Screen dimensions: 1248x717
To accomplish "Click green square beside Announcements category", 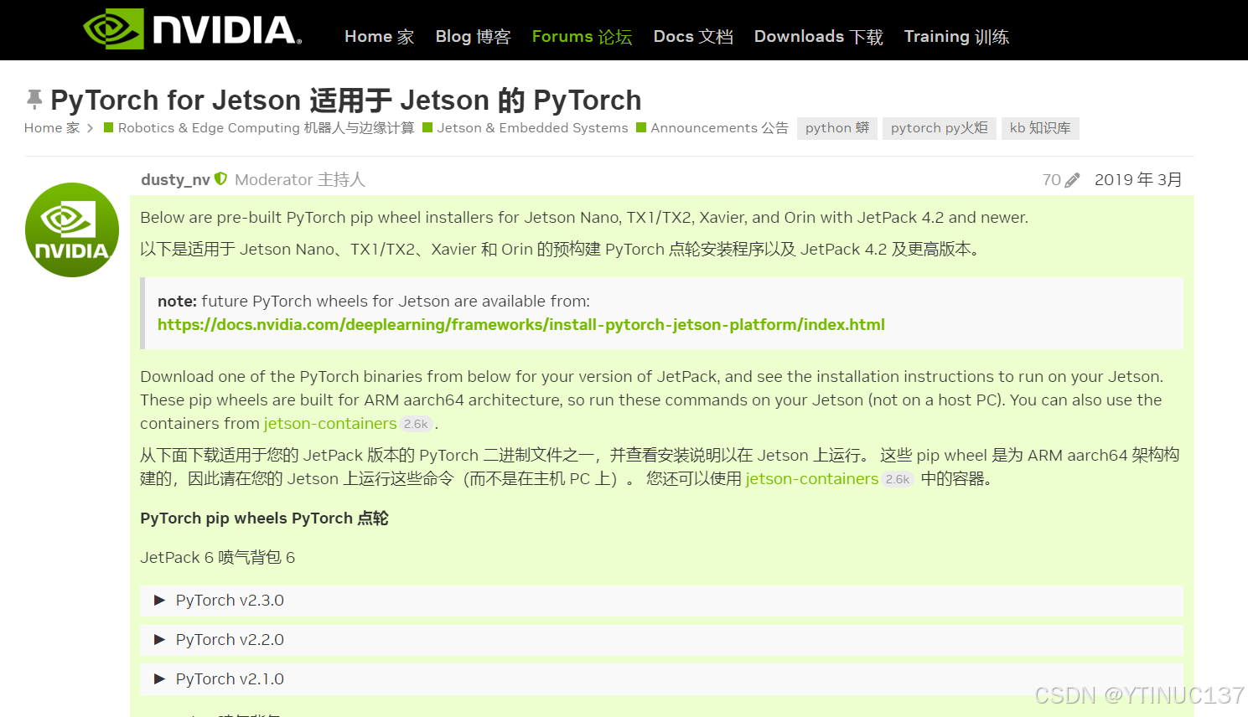I will [641, 127].
